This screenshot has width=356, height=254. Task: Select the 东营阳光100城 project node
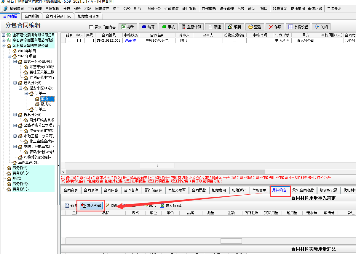(41, 67)
